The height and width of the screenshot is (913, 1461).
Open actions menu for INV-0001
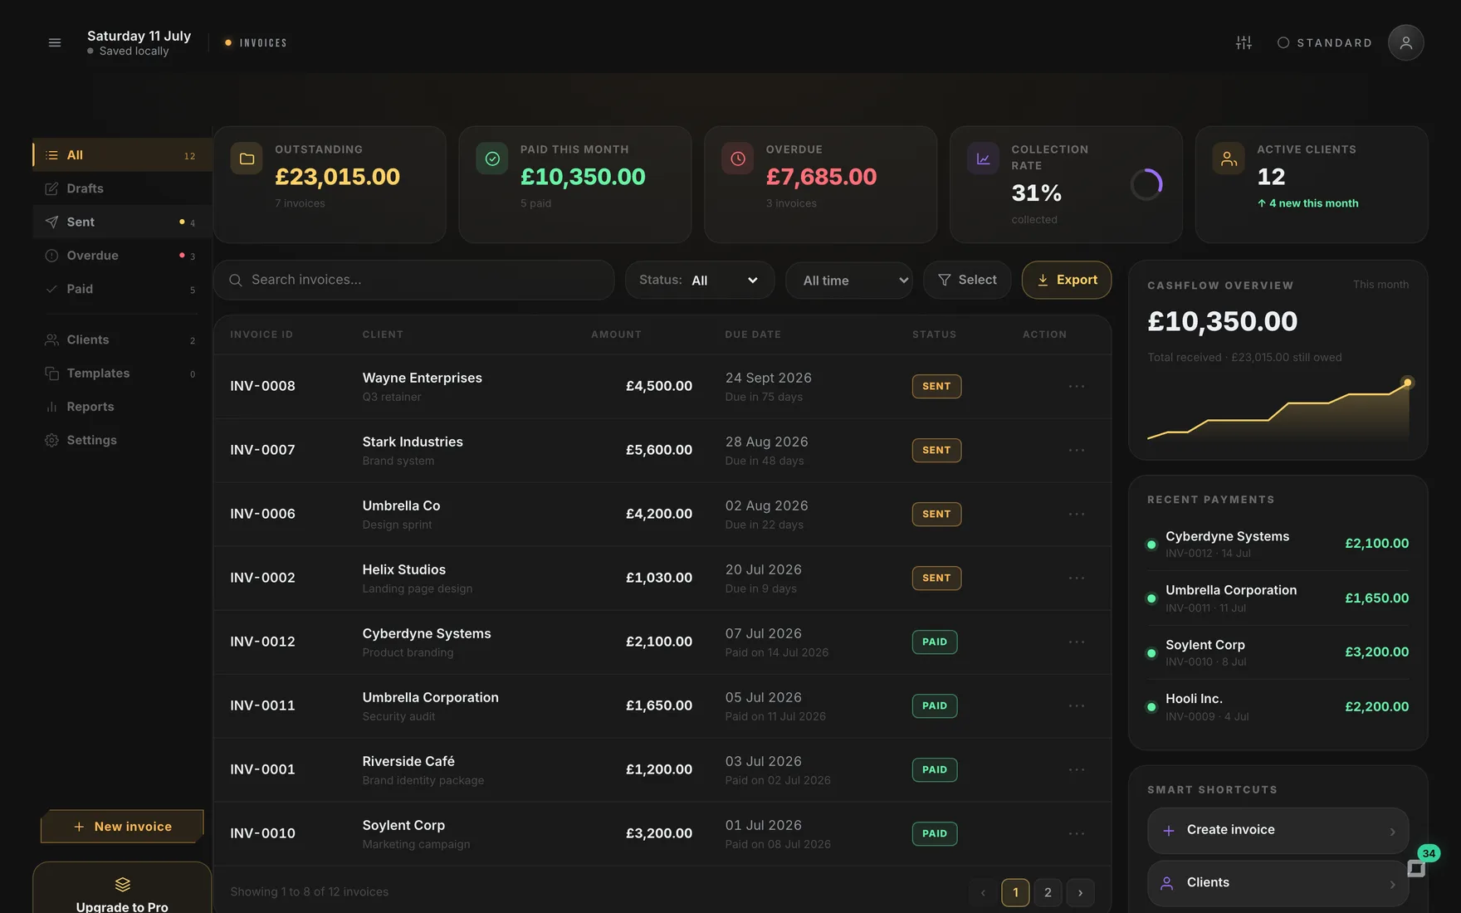1077,769
